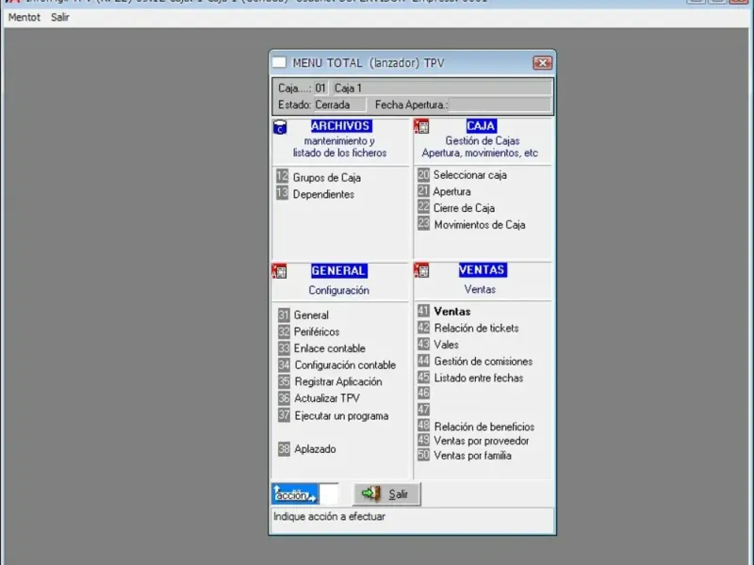Viewport: 754px width, 565px height.
Task: Click number icon 38 for Aplazado
Action: point(284,449)
